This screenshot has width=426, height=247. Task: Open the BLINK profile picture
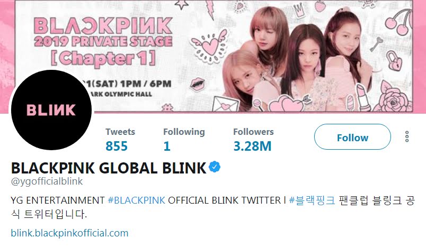pyautogui.click(x=51, y=110)
